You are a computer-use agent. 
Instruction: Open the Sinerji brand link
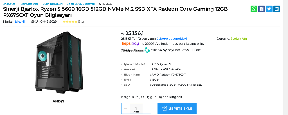(20, 22)
